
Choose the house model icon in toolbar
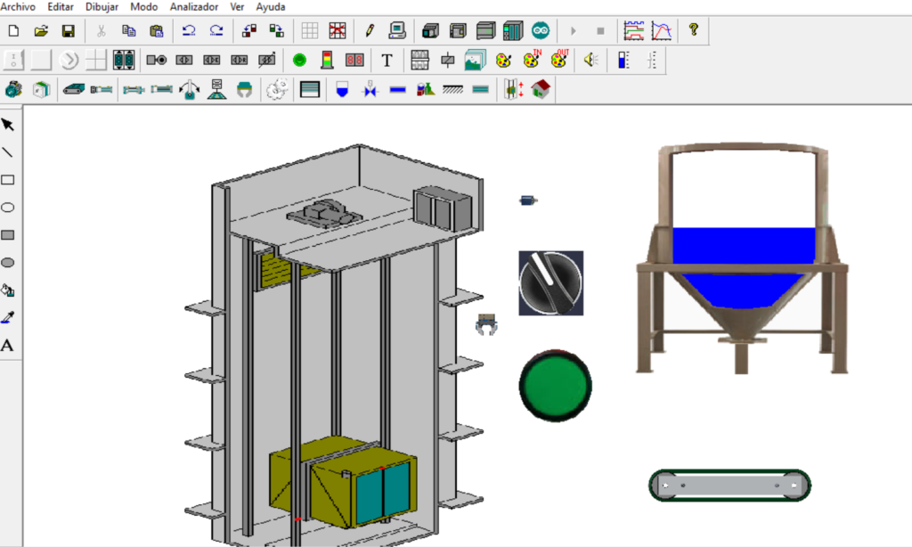(540, 89)
